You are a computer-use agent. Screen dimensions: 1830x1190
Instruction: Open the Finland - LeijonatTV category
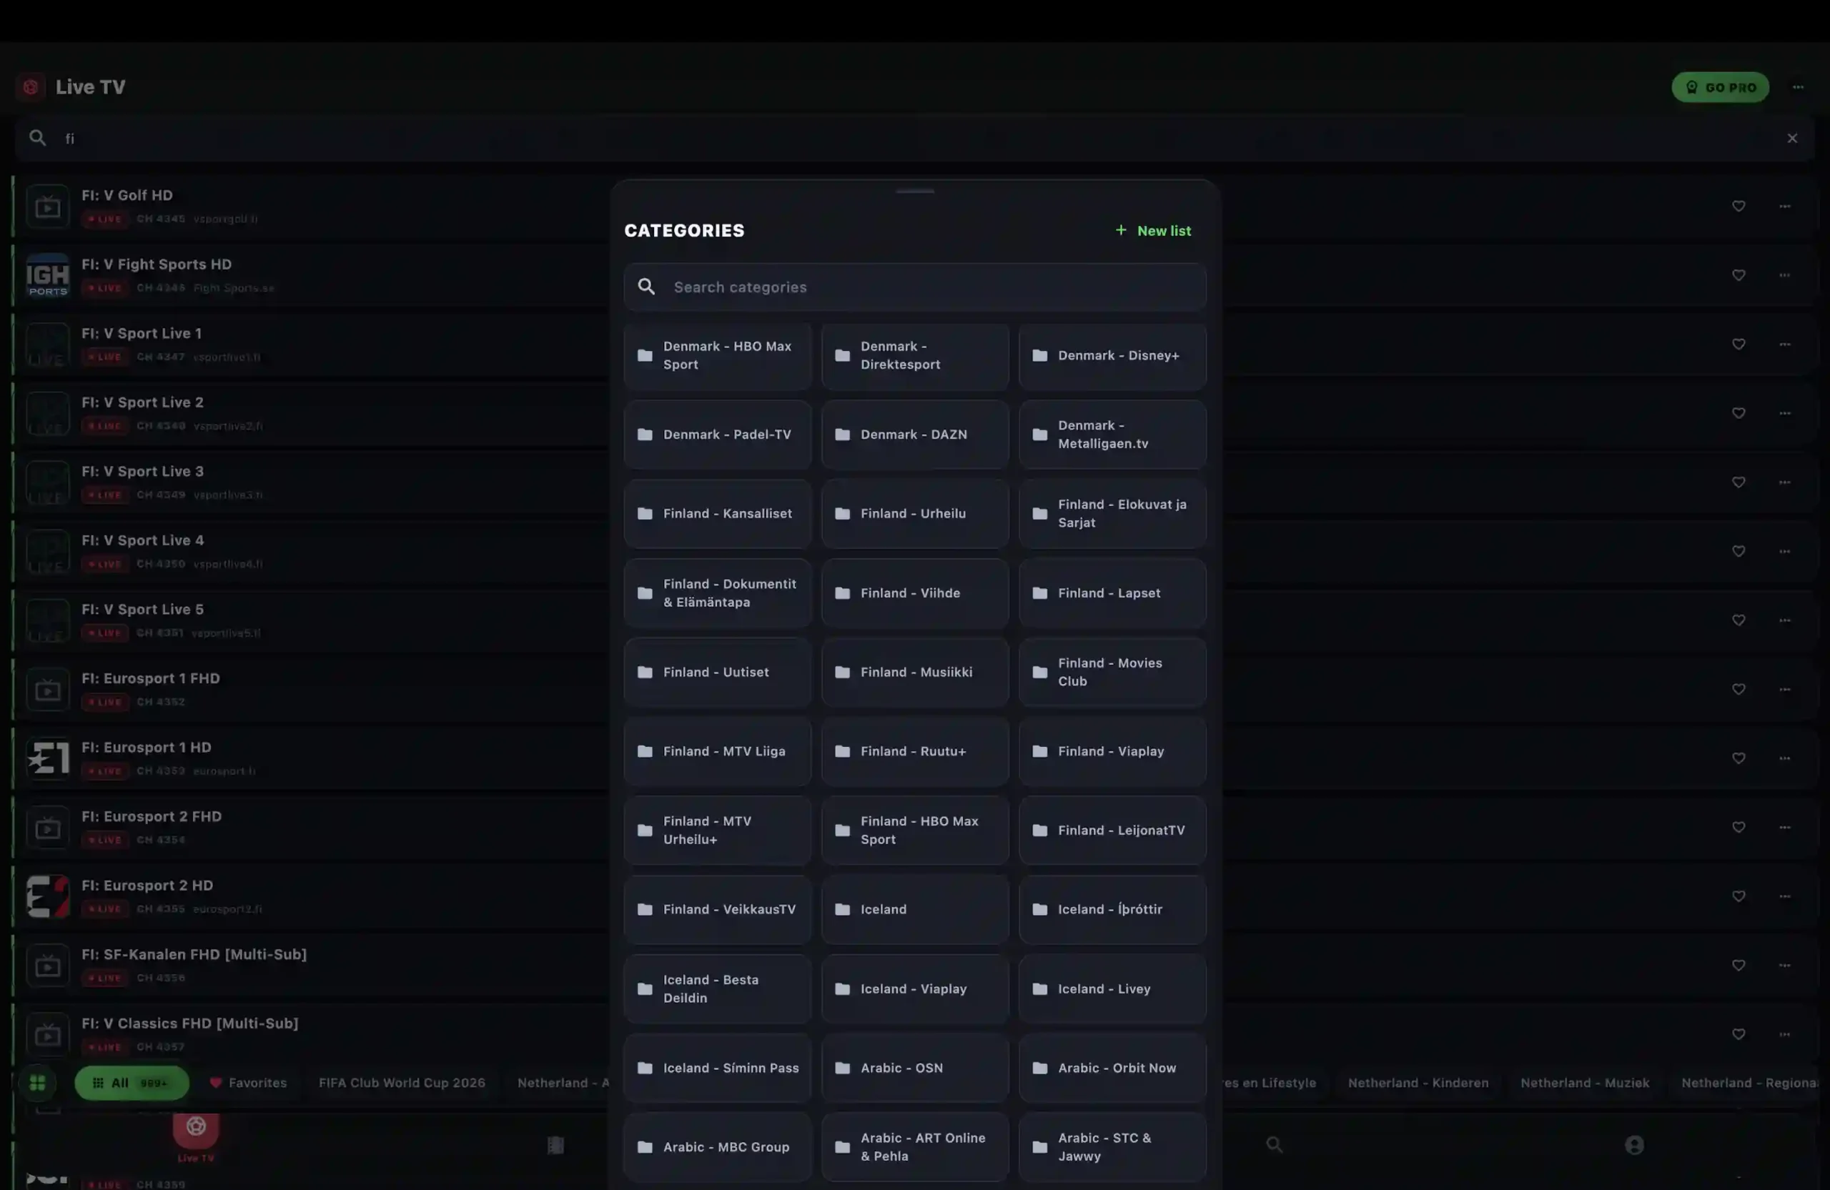pos(1112,830)
